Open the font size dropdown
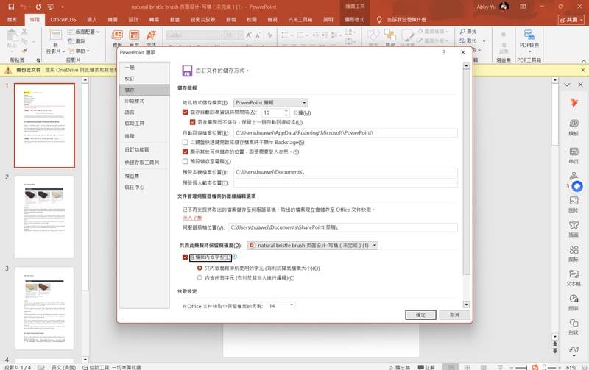This screenshot has height=370, width=589. [x=241, y=35]
